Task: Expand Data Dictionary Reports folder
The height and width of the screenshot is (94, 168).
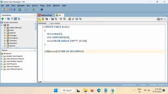Action: [x=2, y=59]
